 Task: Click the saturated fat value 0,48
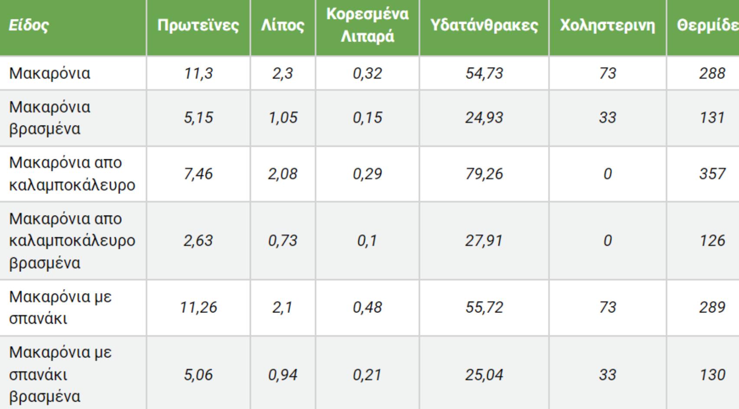(367, 307)
